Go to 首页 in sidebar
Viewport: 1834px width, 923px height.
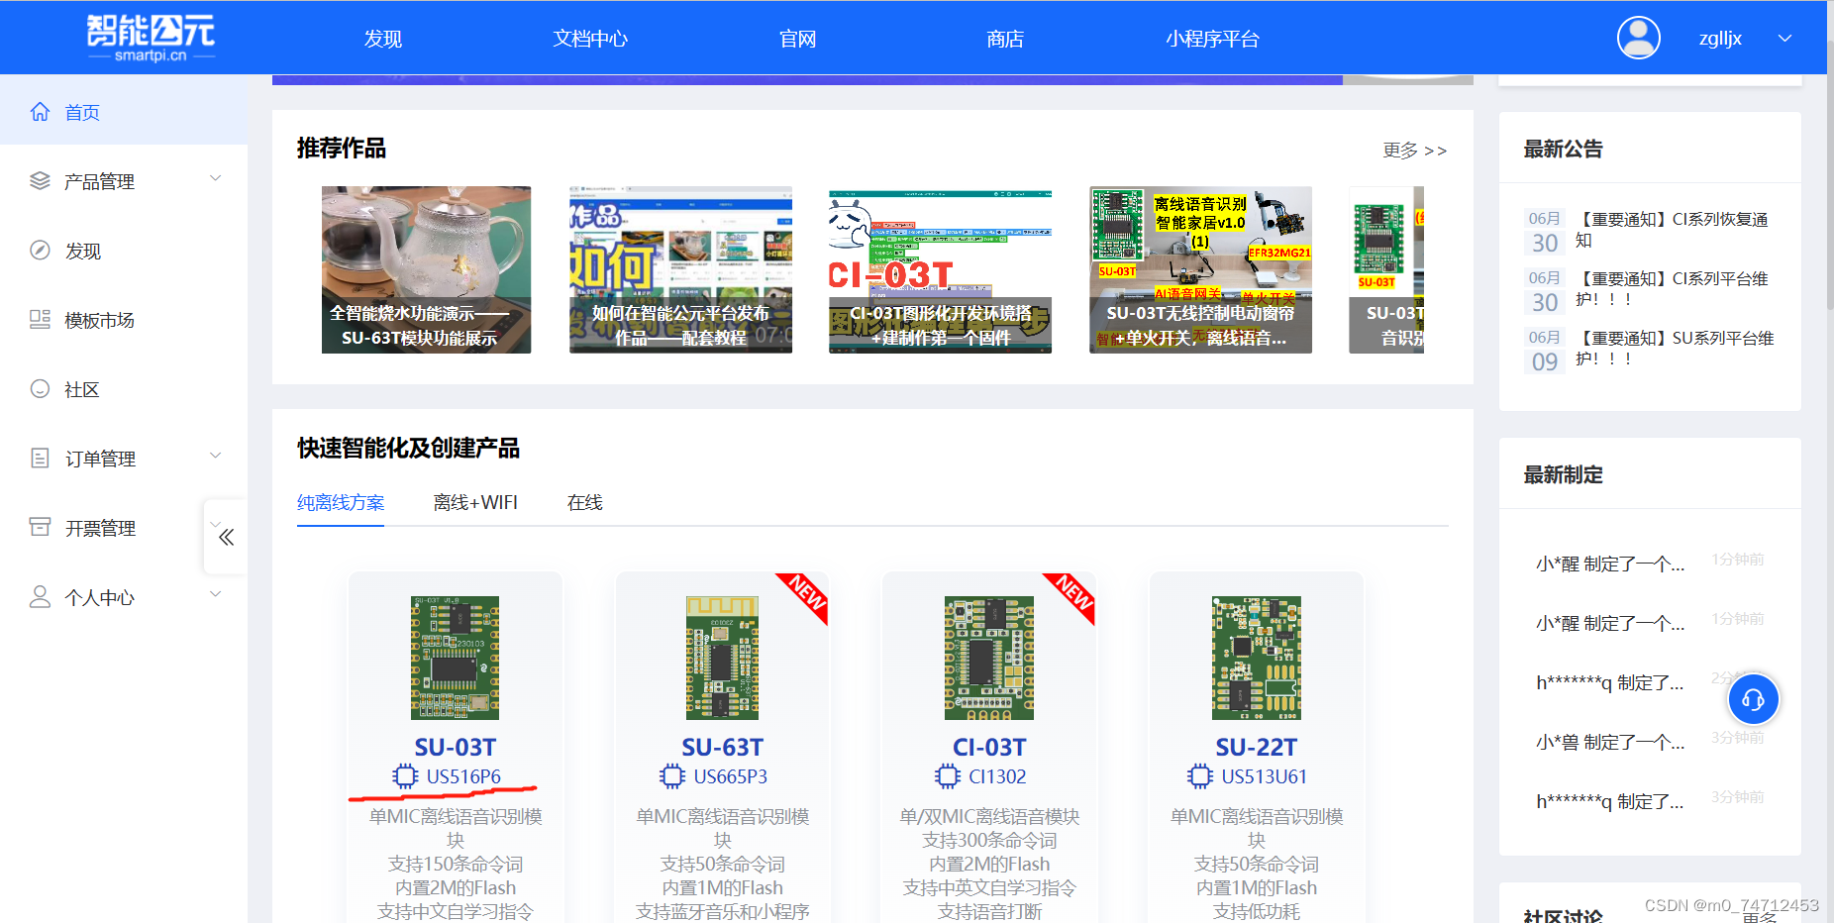pyautogui.click(x=82, y=113)
